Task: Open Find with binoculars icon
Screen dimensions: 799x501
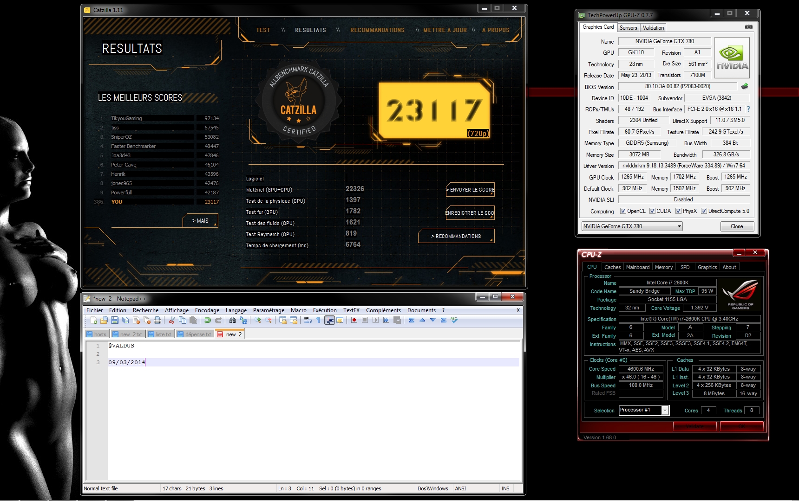Action: [x=232, y=320]
